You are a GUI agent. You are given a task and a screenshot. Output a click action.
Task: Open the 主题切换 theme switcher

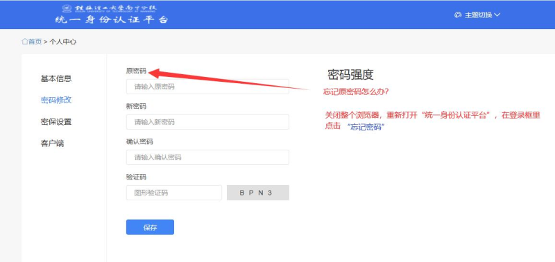477,15
